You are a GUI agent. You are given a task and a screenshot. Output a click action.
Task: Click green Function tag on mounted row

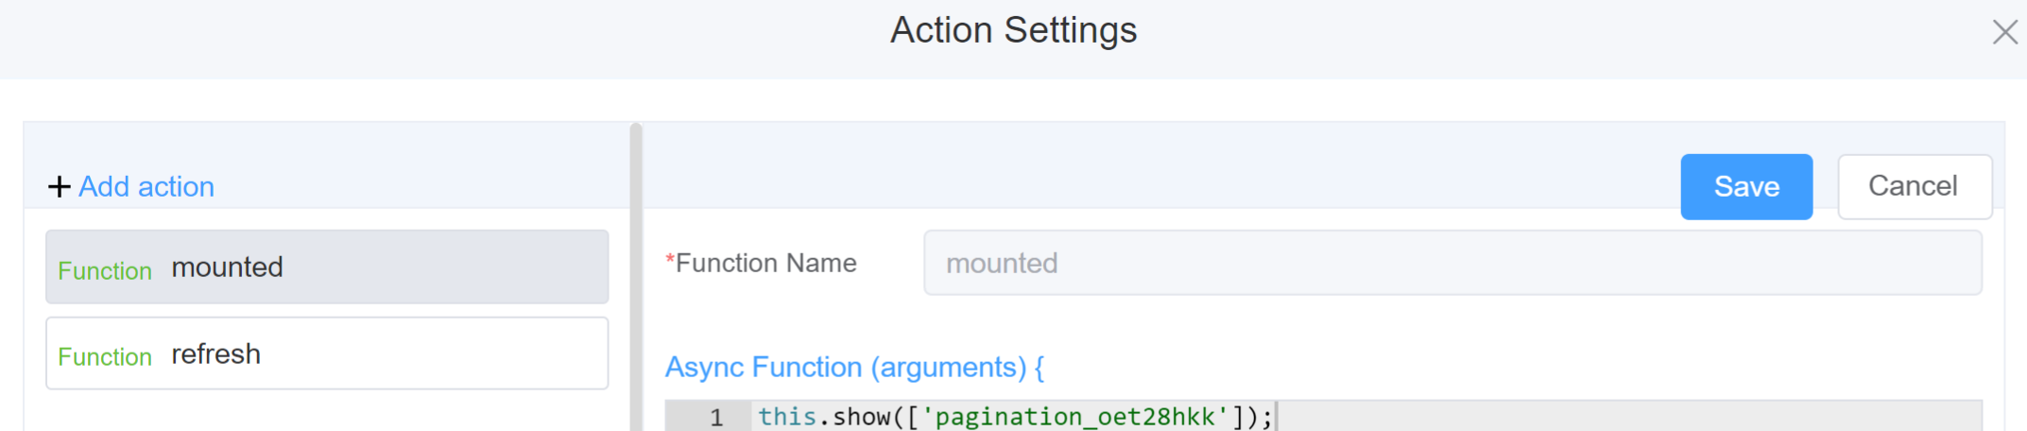(x=105, y=271)
